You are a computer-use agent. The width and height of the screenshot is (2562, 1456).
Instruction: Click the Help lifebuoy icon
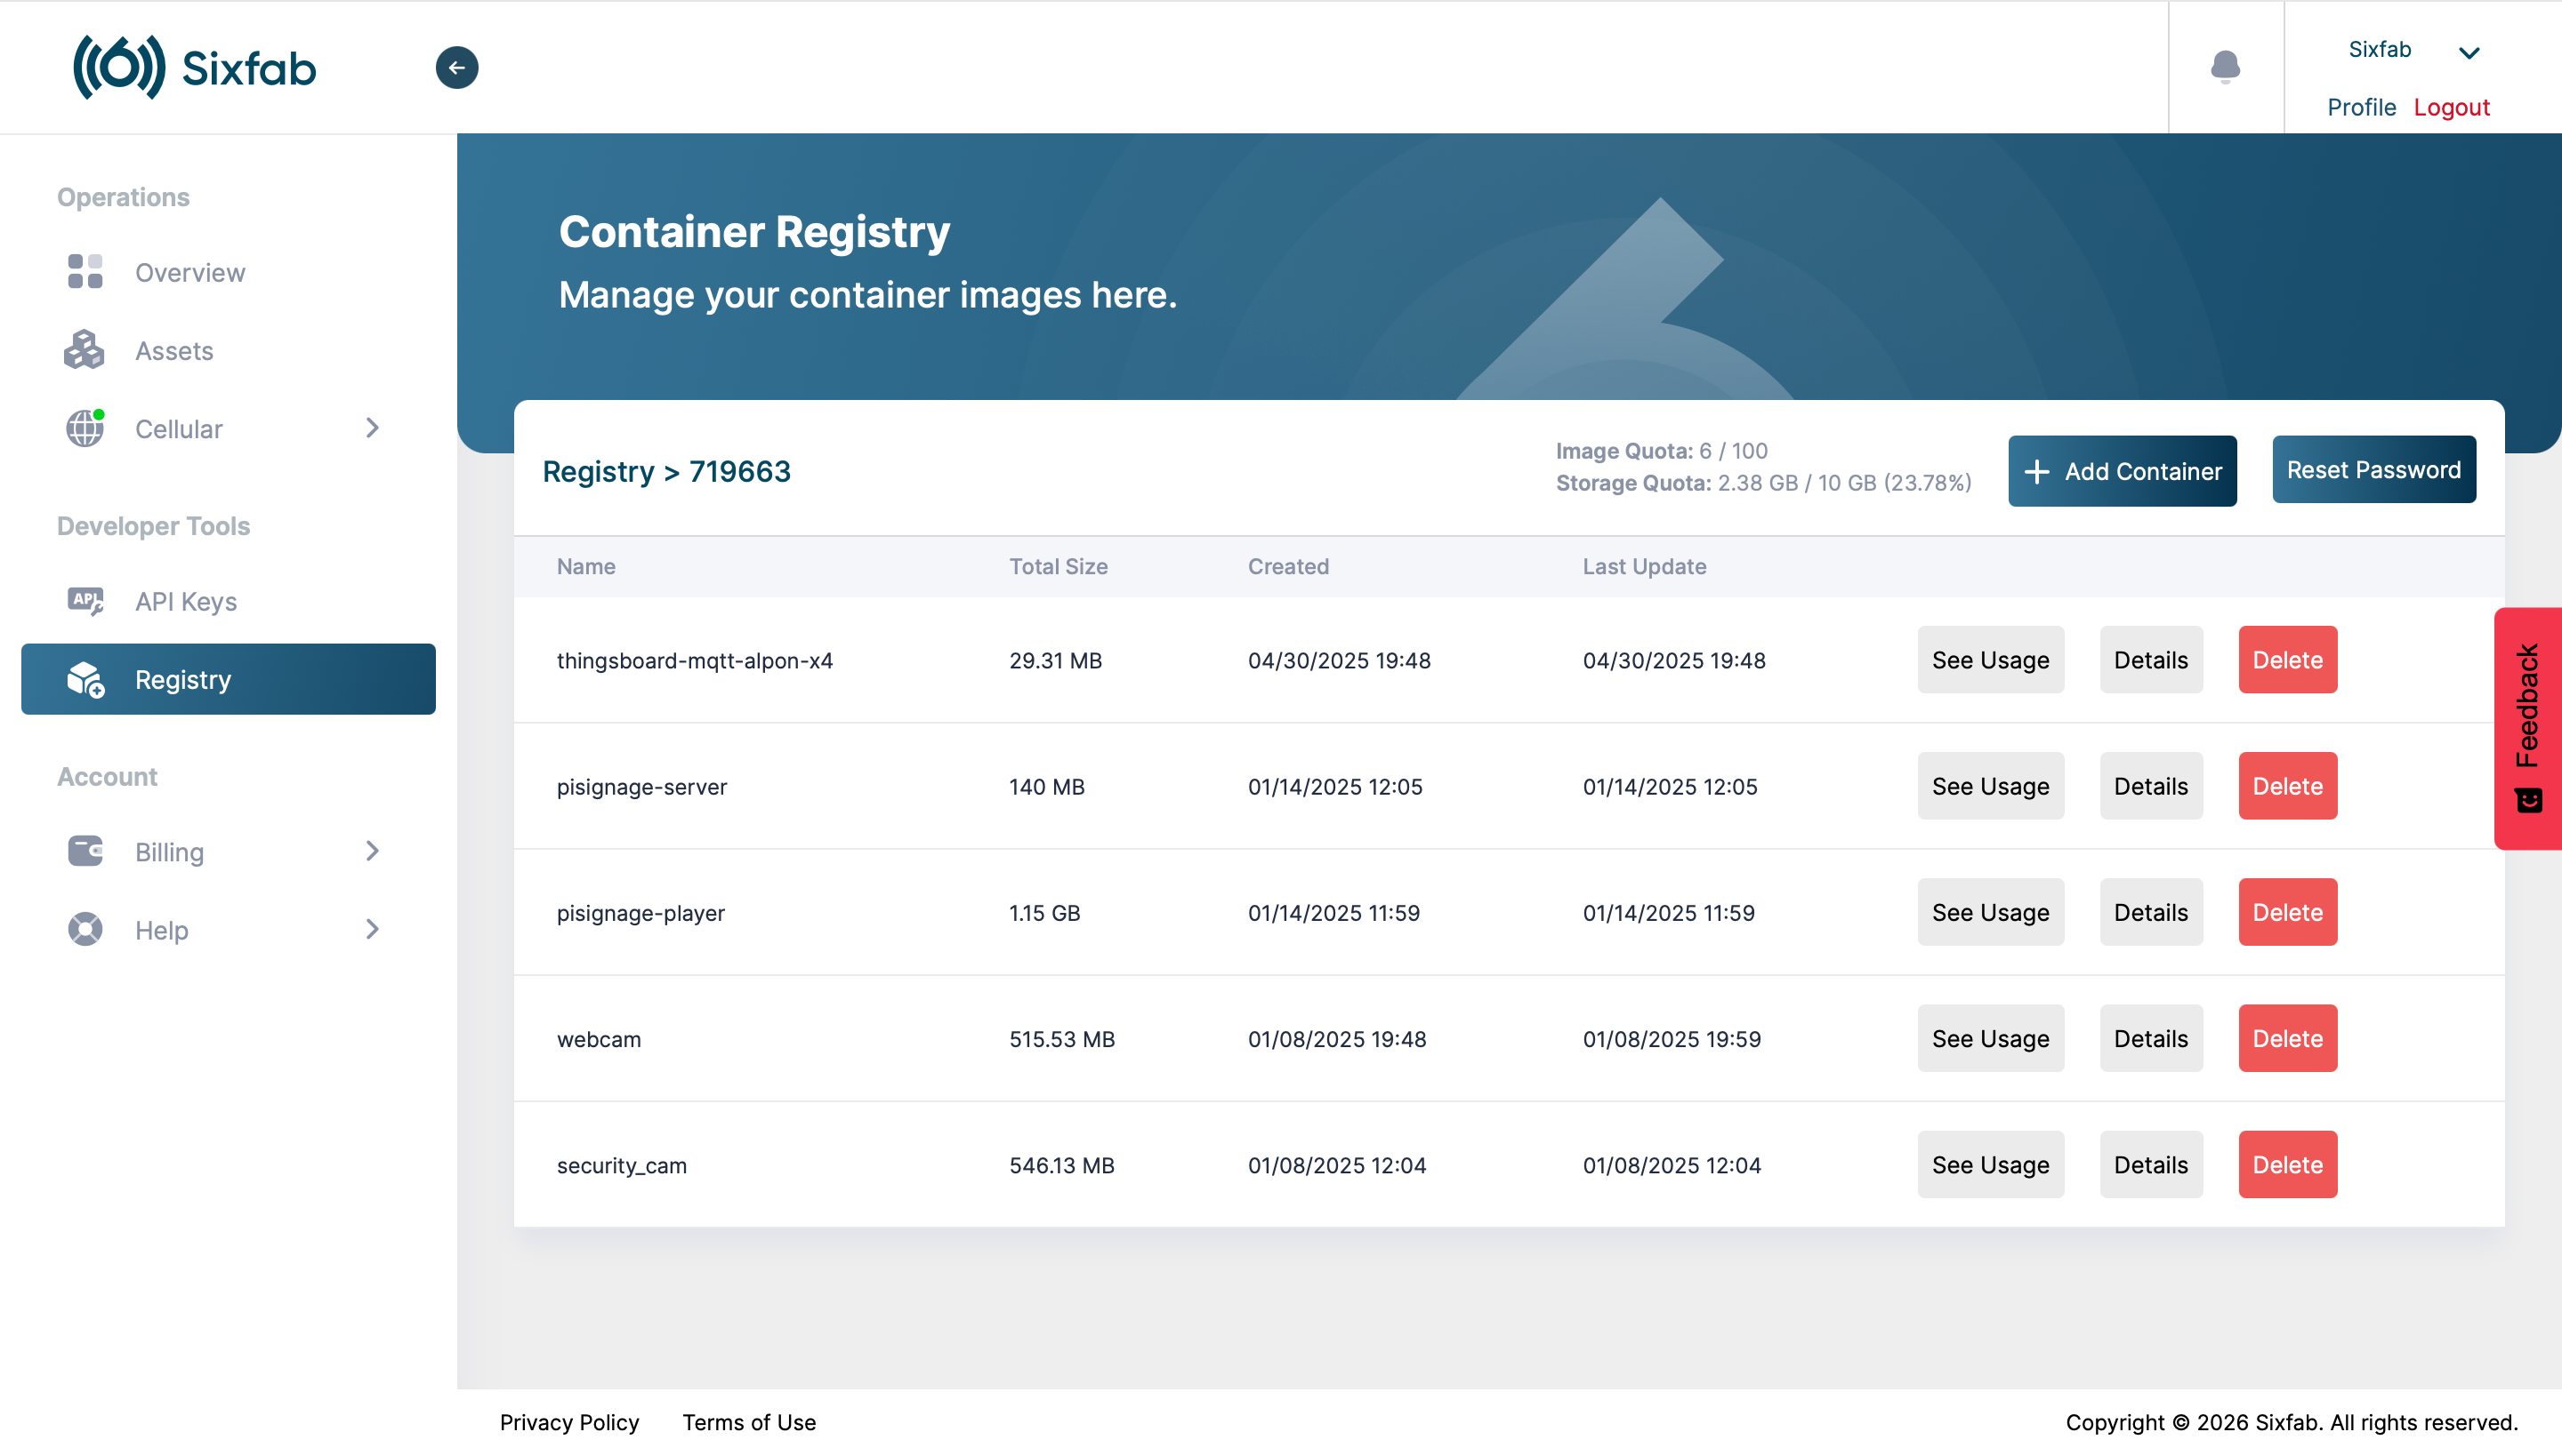[85, 929]
